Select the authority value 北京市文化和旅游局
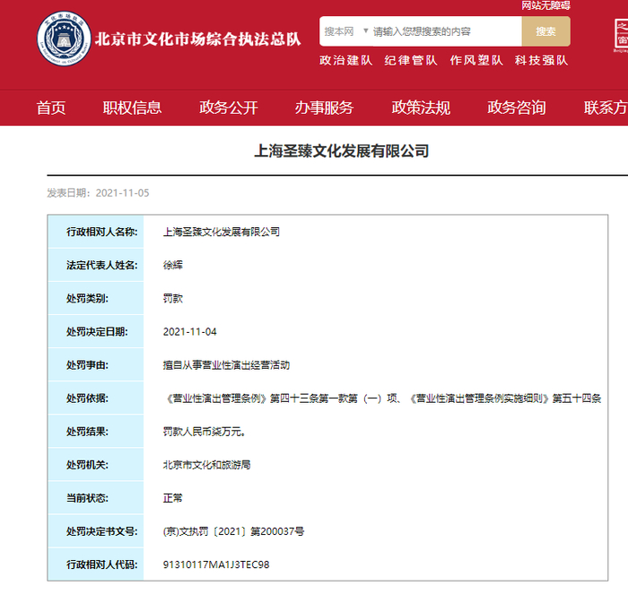 [206, 465]
